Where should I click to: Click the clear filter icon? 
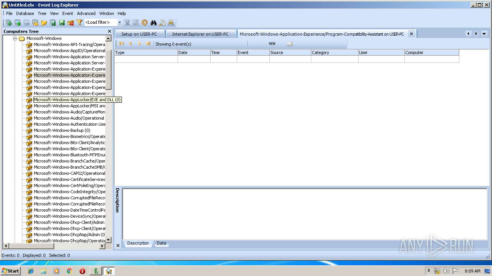[x=127, y=23]
